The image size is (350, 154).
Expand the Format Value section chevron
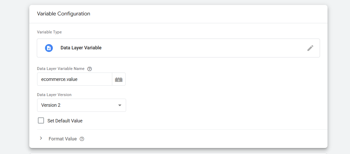coord(41,138)
